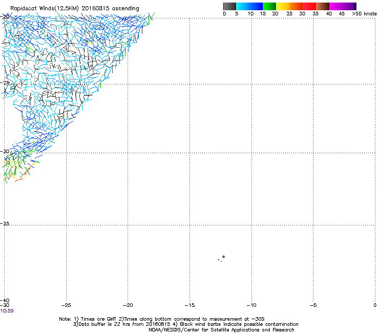379x333 pixels.
Task: Click the small island outline near -12 longitude
Action: coord(223,257)
